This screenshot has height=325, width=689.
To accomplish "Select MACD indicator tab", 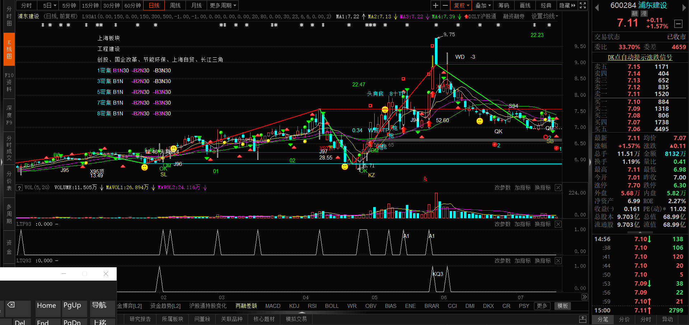I will [273, 306].
